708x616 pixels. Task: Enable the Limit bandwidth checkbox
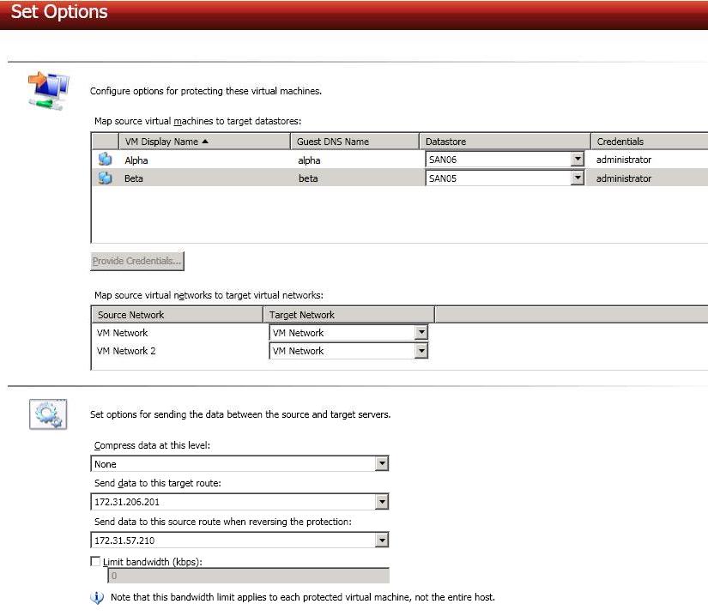[x=96, y=561]
